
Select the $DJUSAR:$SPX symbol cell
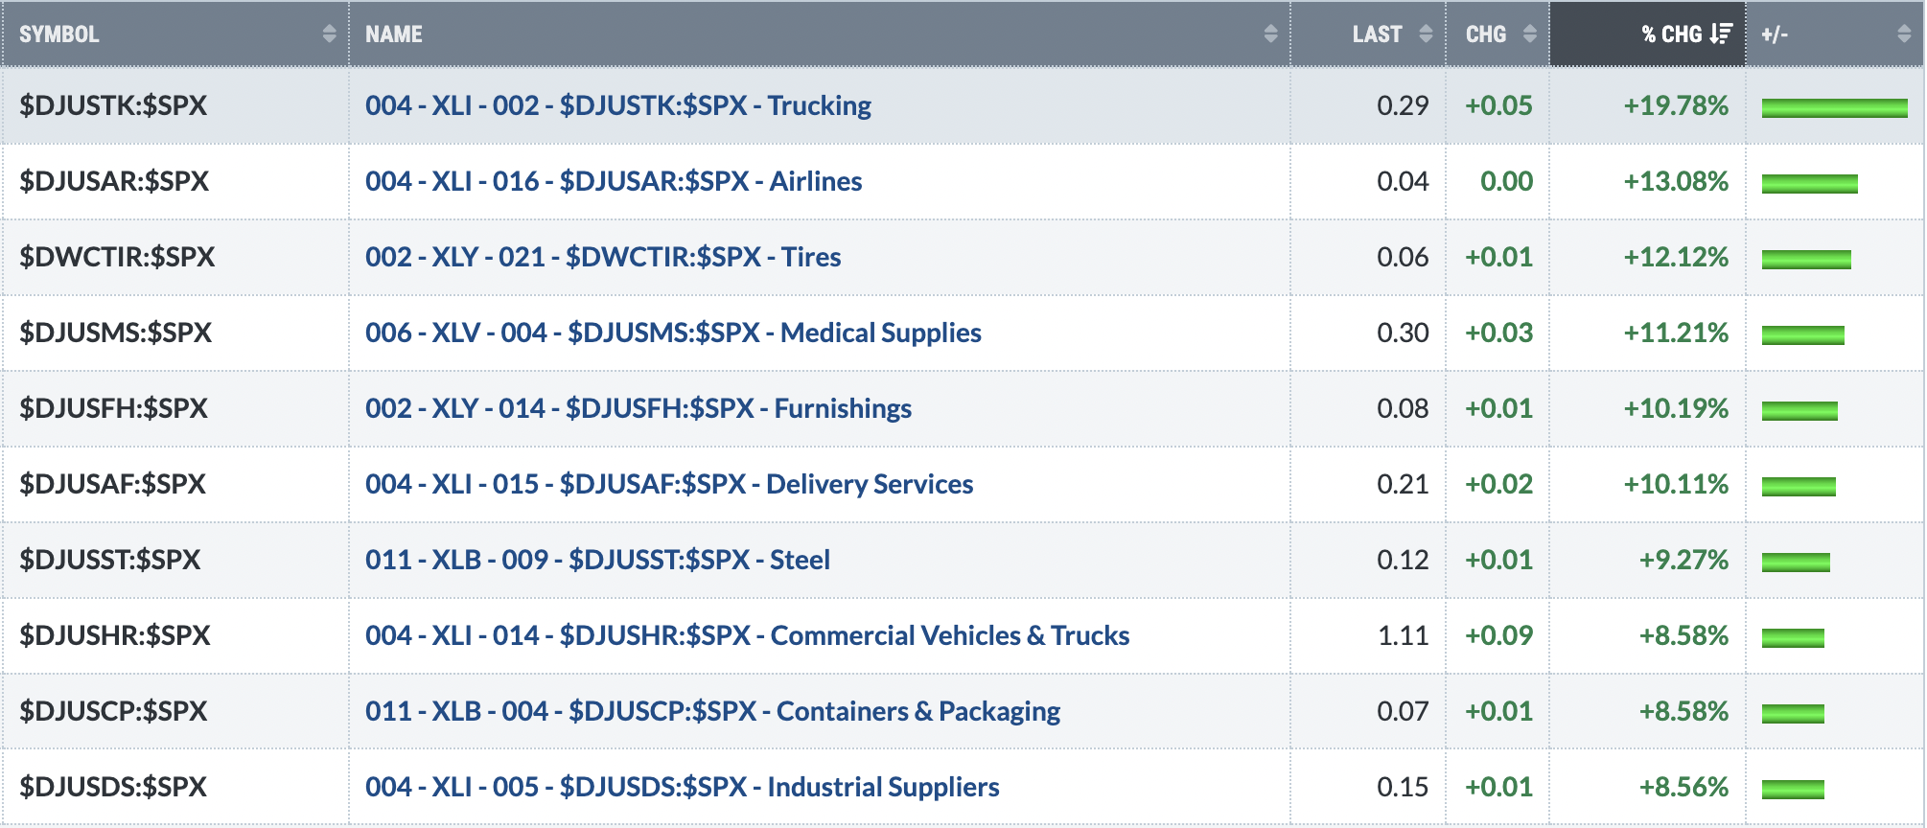(174, 181)
